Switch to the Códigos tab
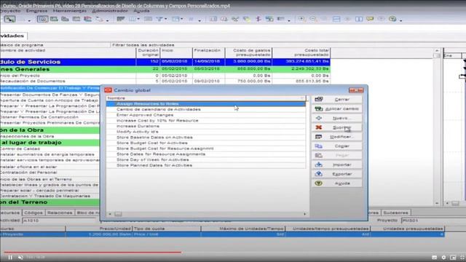466x262 pixels. [33, 213]
